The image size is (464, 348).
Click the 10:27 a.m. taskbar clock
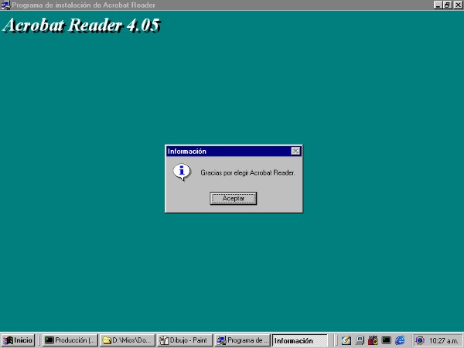[444, 340]
